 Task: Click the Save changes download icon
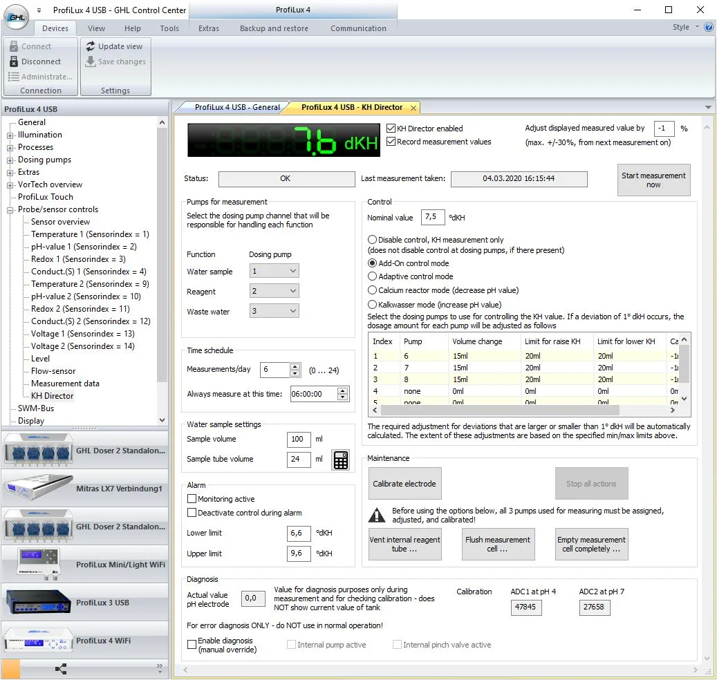pyautogui.click(x=91, y=62)
